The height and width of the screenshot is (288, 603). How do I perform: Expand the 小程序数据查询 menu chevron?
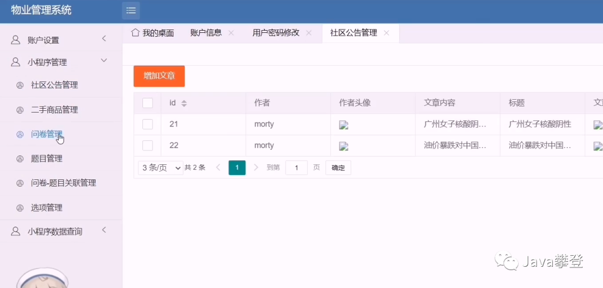point(104,230)
